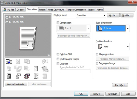Click the A4 page preview thumbnail

click(x=28, y=38)
